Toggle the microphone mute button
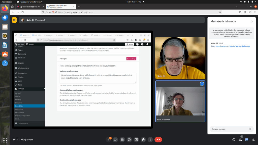The image size is (258, 145). [x=109, y=139]
